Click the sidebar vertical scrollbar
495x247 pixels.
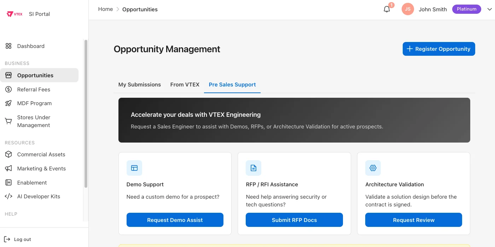86,114
